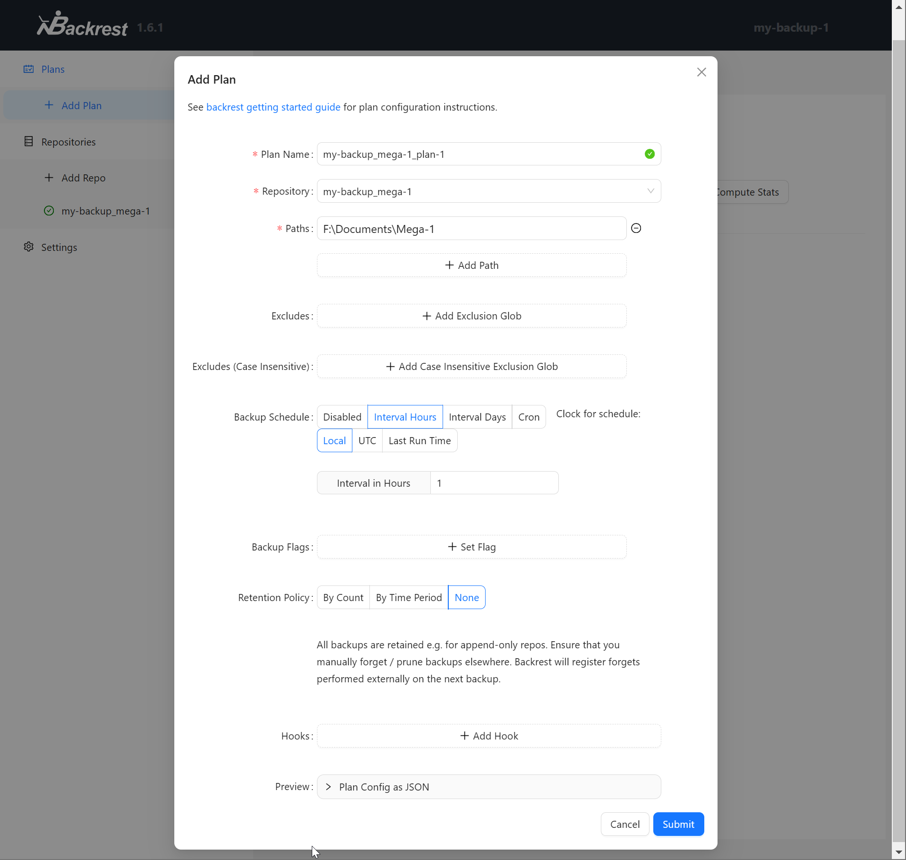Open the backrest getting started guide link

273,107
